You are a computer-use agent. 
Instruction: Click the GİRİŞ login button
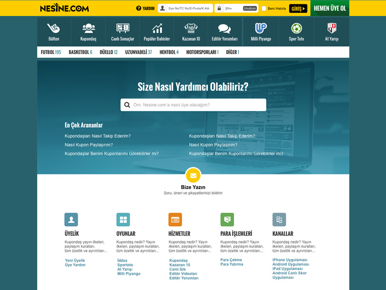[x=298, y=8]
